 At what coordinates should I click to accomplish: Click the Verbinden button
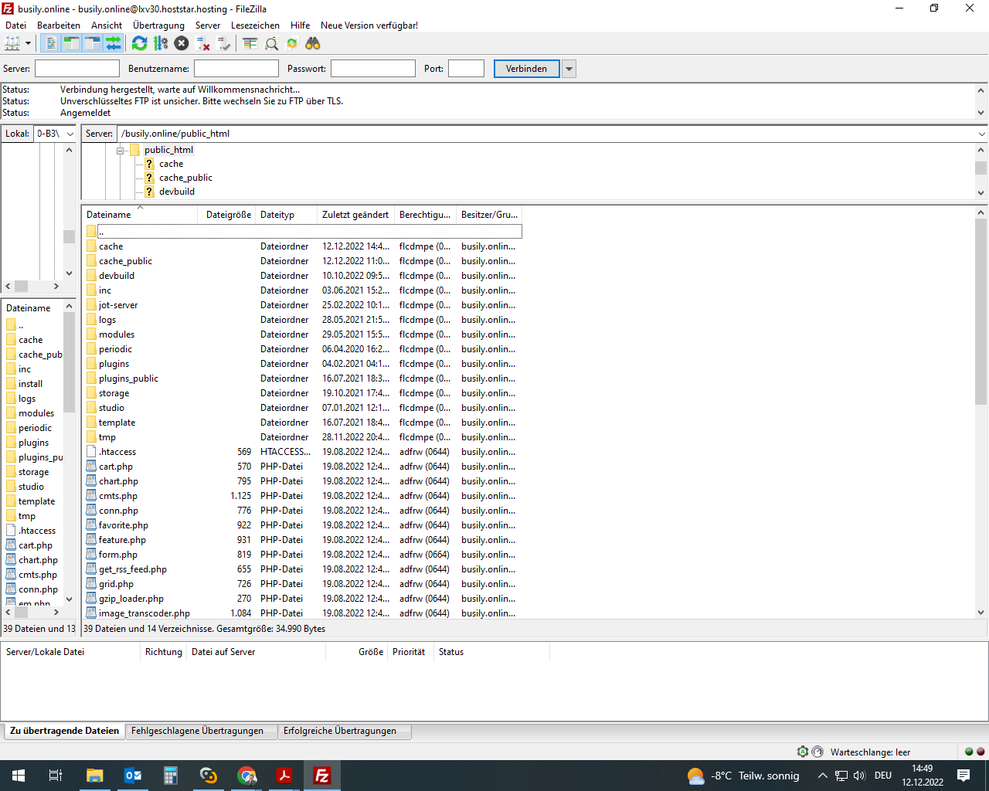(526, 69)
